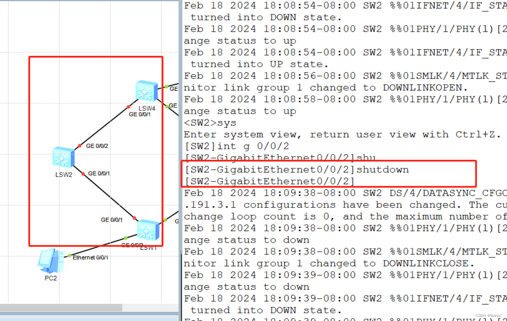The image size is (507, 321).
Task: Select the LSW4 switch icon
Action: click(x=147, y=91)
